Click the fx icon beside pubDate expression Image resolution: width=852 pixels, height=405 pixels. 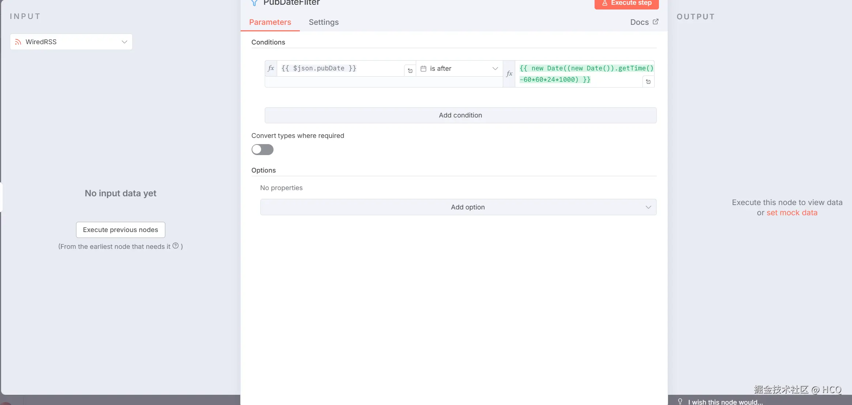pyautogui.click(x=271, y=68)
